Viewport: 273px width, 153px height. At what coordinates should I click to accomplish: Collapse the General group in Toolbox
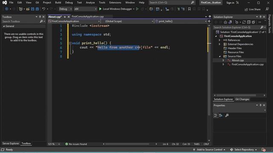click(4, 26)
